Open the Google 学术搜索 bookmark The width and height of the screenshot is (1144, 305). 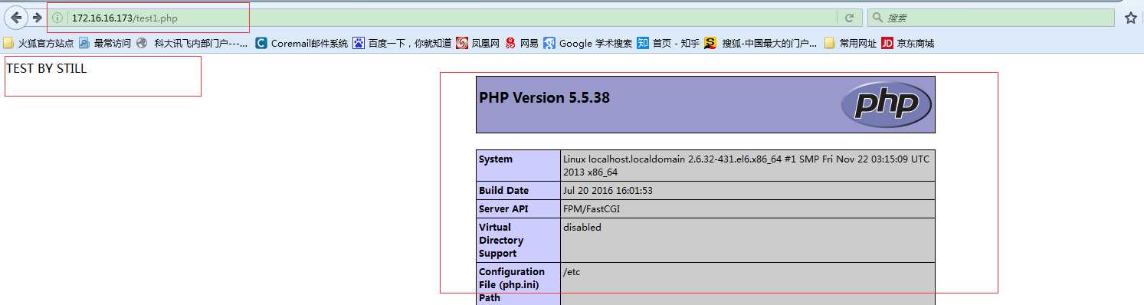point(588,43)
